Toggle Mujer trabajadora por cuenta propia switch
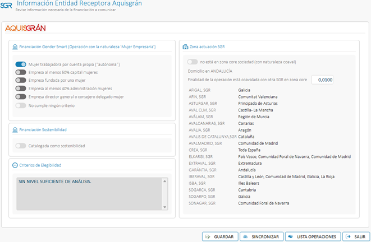The height and width of the screenshot is (242, 371). point(21,64)
